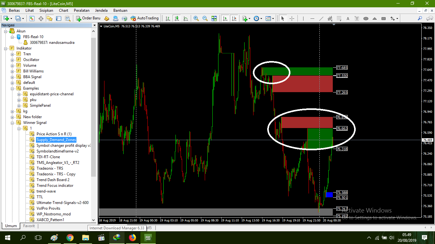Select the Crosshair tool
The width and height of the screenshot is (435, 244).
[292, 18]
